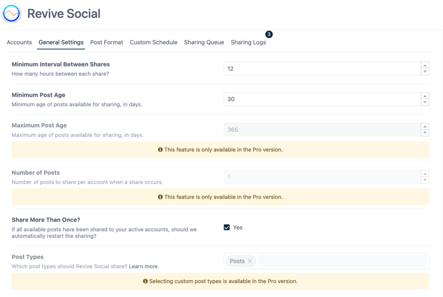Increase Maximum Post Age with up arrow
The image size is (443, 297).
(x=425, y=126)
